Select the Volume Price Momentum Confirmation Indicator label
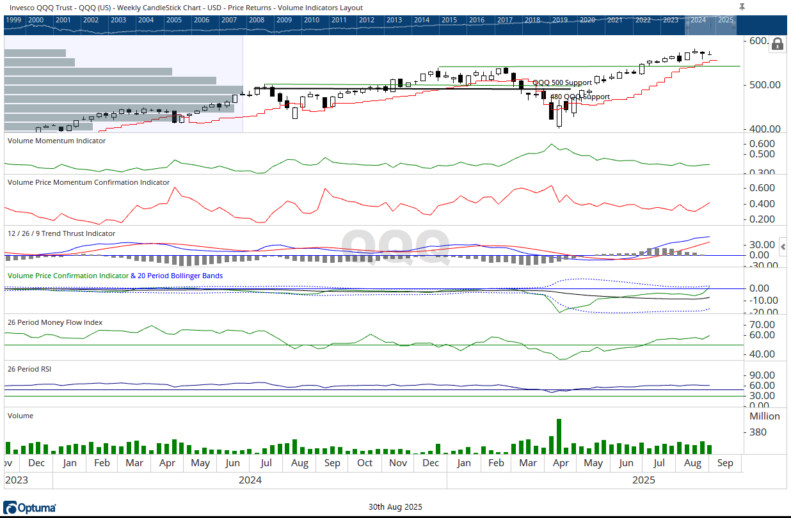 click(x=88, y=182)
